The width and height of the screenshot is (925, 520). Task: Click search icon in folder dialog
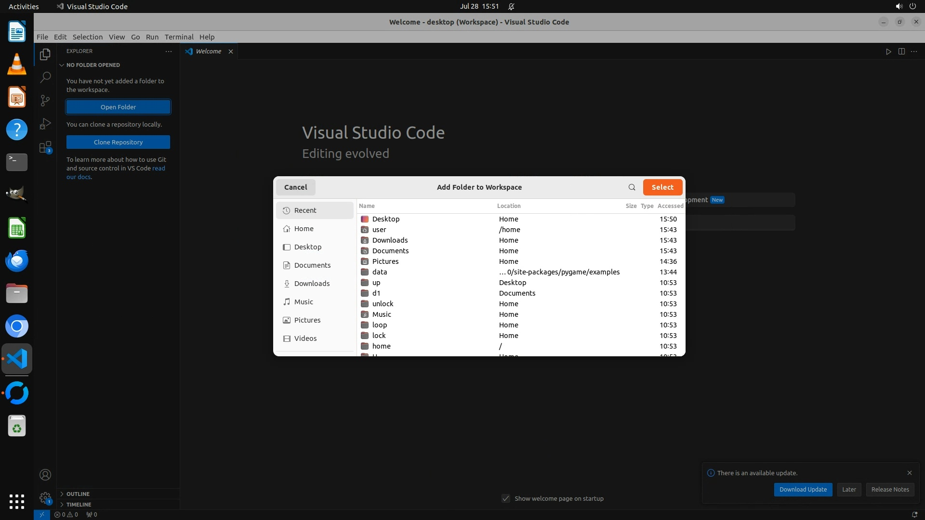click(632, 187)
